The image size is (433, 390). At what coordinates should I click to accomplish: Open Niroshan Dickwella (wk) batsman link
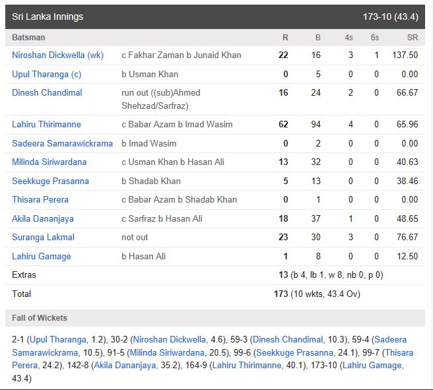point(57,55)
